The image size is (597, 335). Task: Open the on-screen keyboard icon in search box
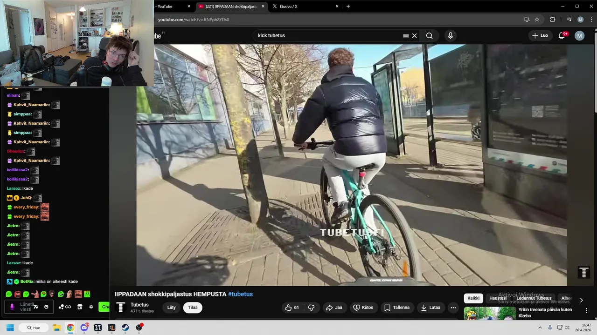click(x=406, y=36)
